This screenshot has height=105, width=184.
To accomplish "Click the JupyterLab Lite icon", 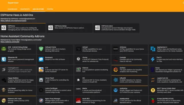I will 153,80.
